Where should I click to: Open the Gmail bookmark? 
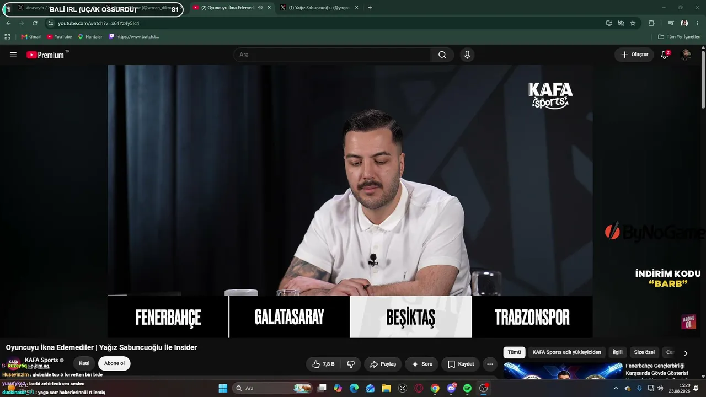pyautogui.click(x=31, y=37)
